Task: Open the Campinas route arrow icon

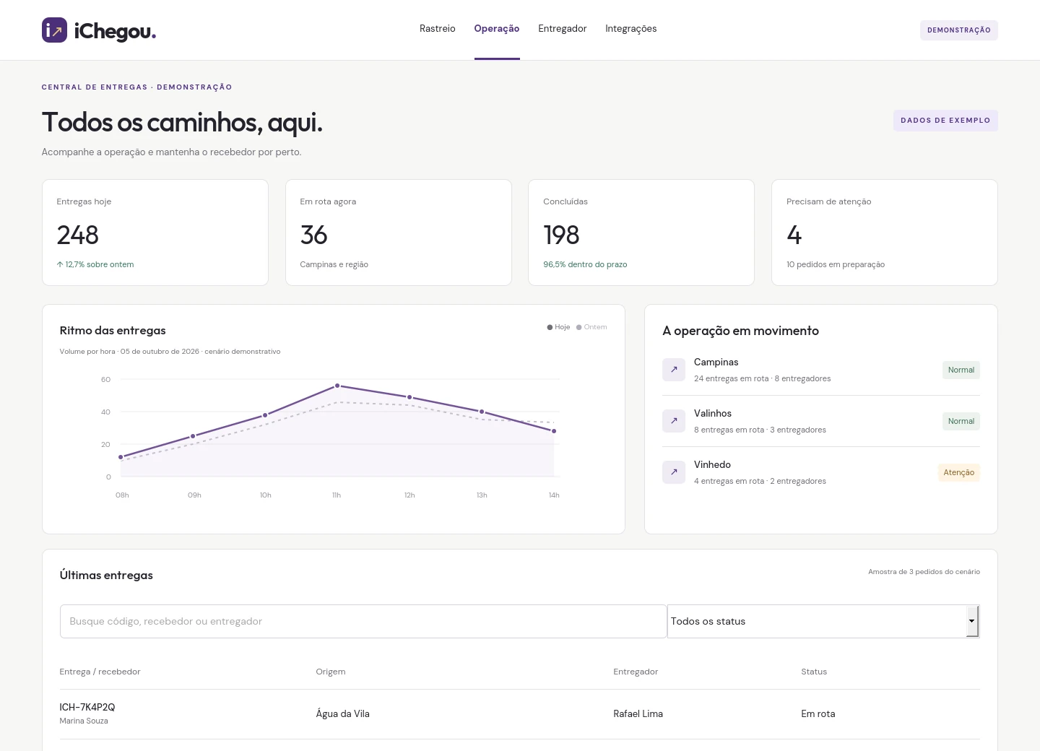Action: tap(674, 370)
